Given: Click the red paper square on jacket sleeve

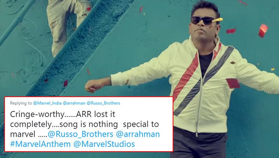Looking at the screenshot, I should [233, 83].
